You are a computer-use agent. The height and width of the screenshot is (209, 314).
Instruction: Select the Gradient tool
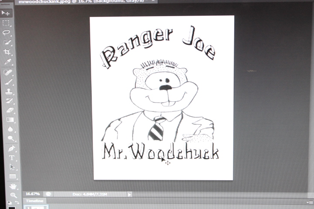click(10, 120)
